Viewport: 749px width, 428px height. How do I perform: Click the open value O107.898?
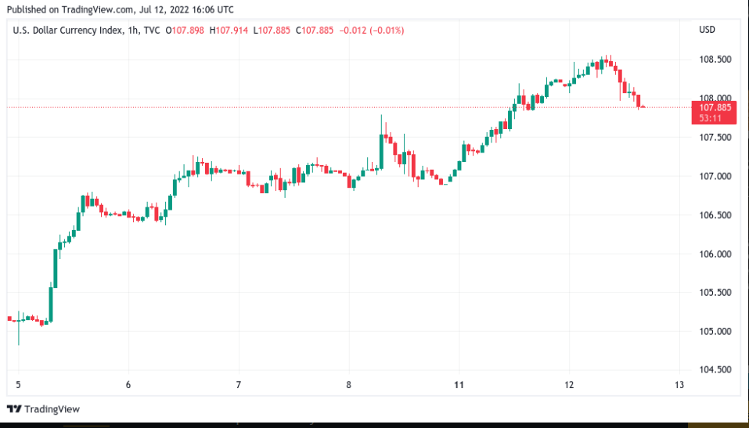[185, 31]
